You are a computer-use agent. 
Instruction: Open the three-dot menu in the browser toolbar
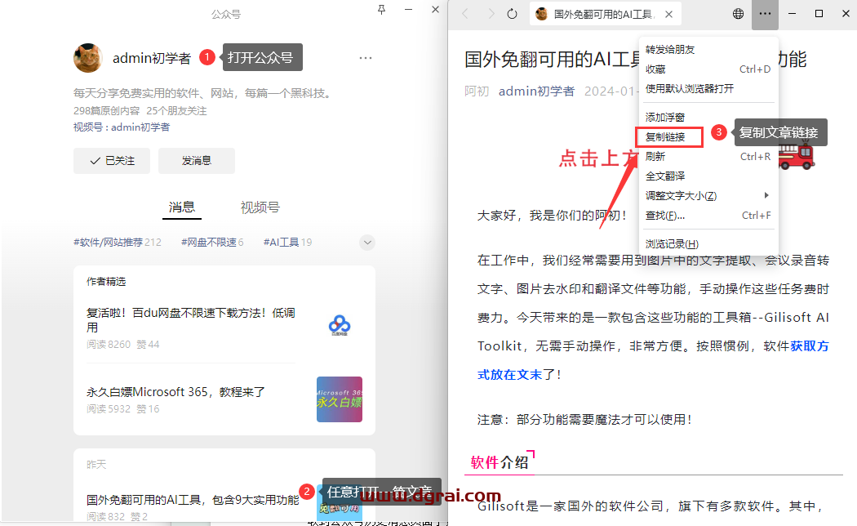[765, 14]
